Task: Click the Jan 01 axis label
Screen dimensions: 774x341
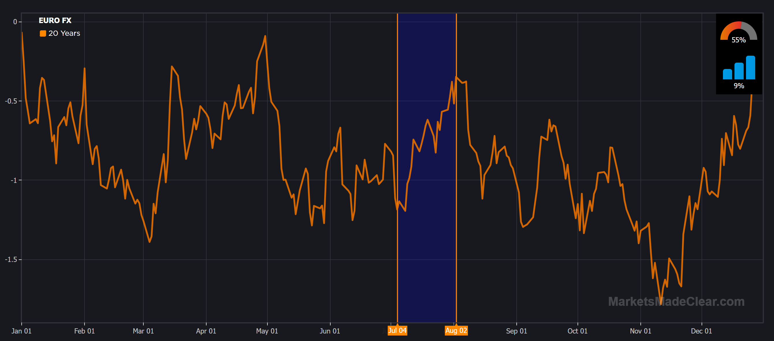Action: (21, 331)
